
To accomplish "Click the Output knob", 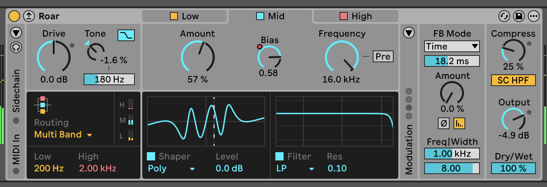I will (x=513, y=119).
